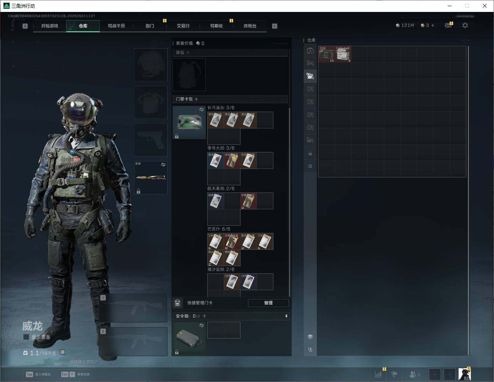Screen dimensions: 494x382
Task: Click the 管理 button
Action: point(268,303)
